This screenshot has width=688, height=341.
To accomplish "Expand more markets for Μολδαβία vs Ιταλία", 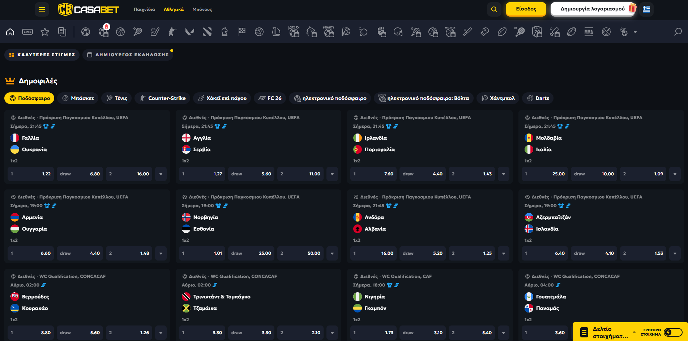I will (x=675, y=174).
